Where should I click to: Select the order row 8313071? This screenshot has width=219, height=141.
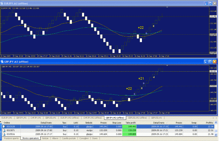pos(108,130)
